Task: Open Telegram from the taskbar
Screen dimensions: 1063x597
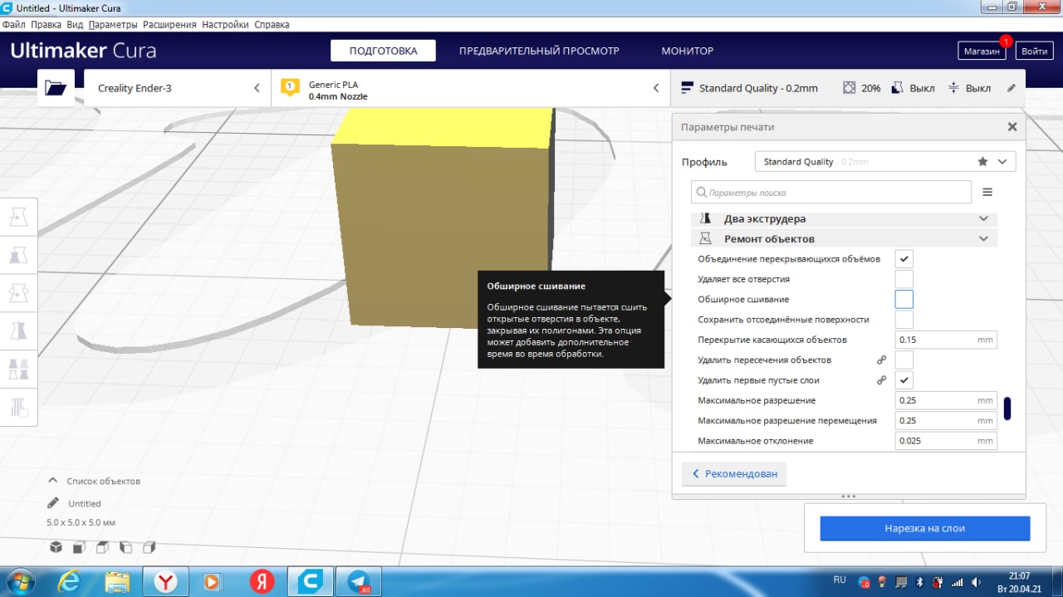Action: point(359,581)
